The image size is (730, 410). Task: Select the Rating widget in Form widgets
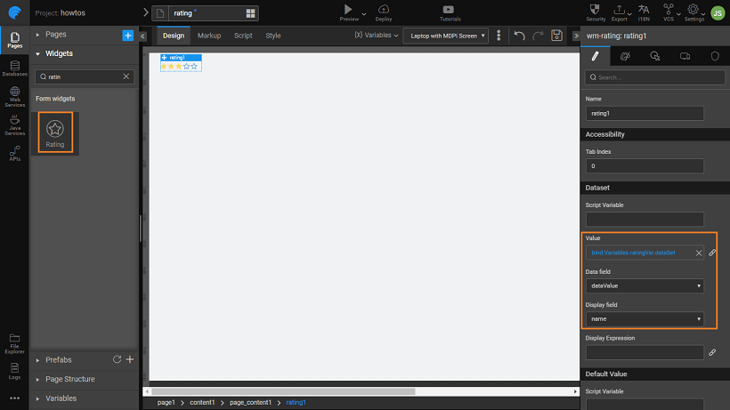coord(55,133)
